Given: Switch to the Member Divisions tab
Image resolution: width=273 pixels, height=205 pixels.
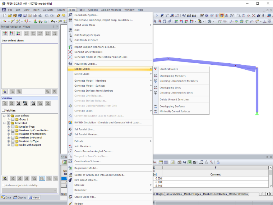Looking at the screenshot, I should coord(238,194).
